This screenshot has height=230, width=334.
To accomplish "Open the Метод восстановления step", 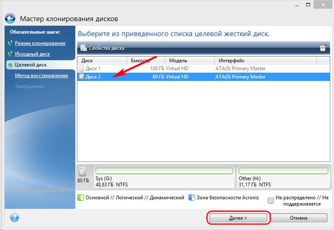I will pyautogui.click(x=41, y=75).
